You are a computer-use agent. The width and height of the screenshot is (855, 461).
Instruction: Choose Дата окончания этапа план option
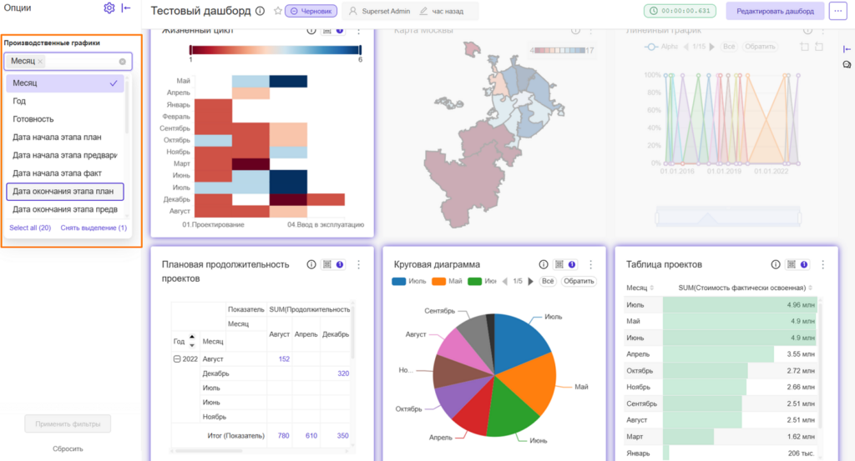tap(65, 192)
